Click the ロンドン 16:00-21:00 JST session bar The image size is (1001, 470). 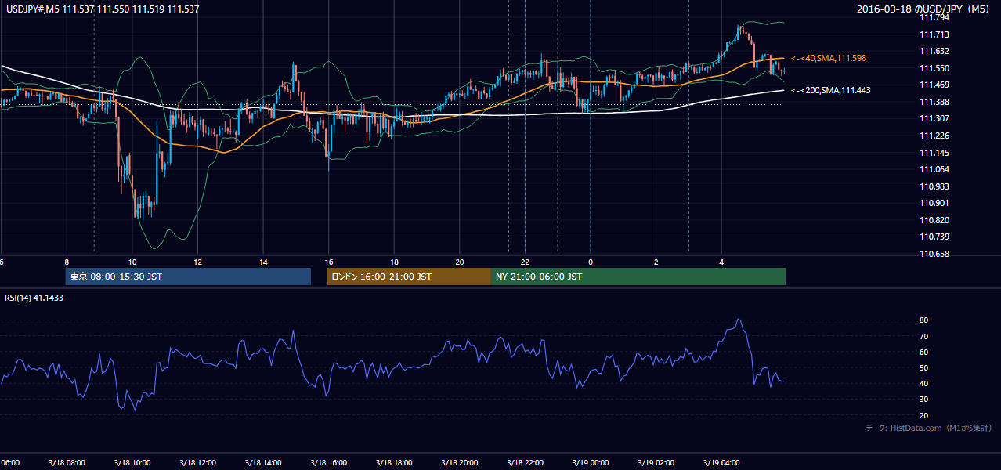(x=409, y=277)
